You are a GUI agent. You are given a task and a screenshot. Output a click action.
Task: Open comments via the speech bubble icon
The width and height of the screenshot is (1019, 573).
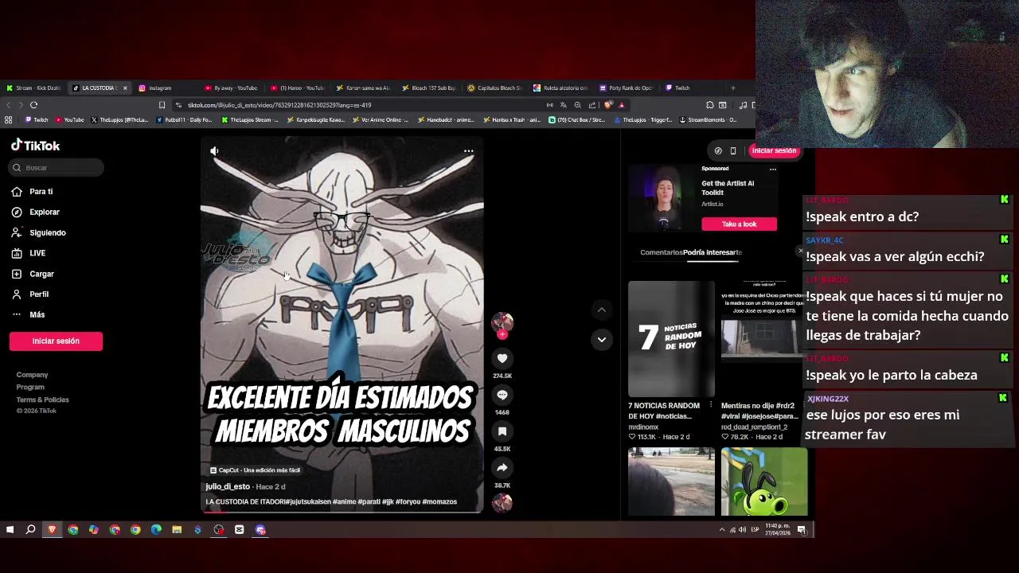502,396
